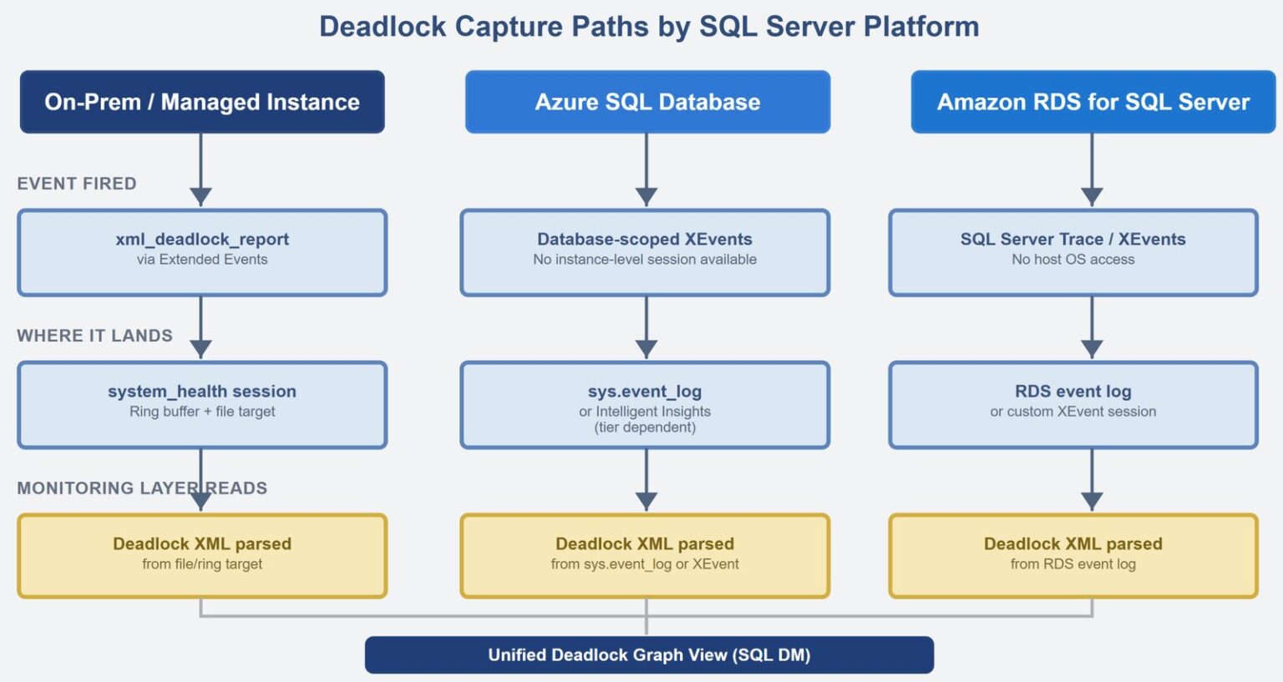1283x682 pixels.
Task: Click the EVENT FIRED label
Action: point(76,184)
